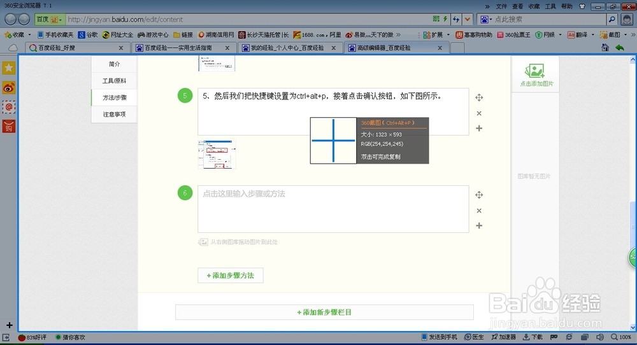Expand the 翻译 translate dropdown
The image size is (637, 345).
coord(593,35)
